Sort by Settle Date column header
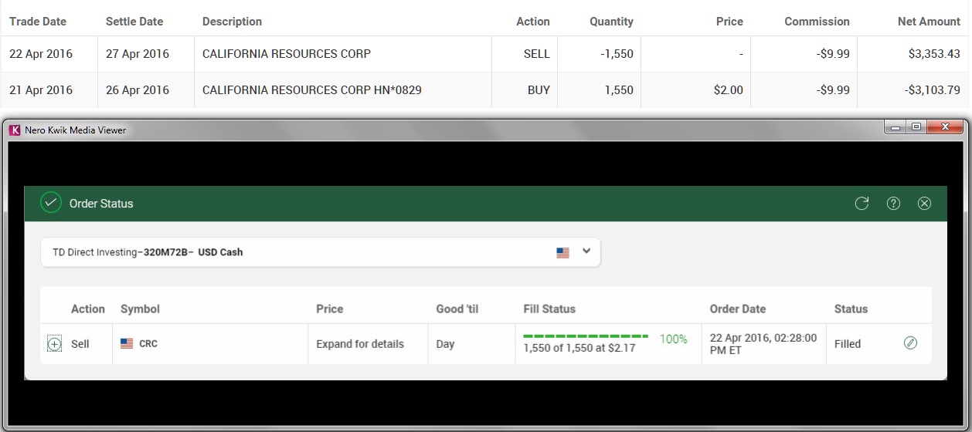Viewport: 972px width, 432px height. [x=134, y=22]
